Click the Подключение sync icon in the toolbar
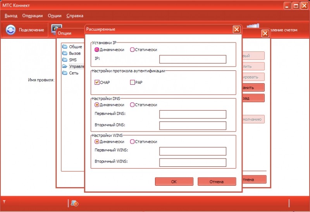This screenshot has height=212, width=310. 10,30
